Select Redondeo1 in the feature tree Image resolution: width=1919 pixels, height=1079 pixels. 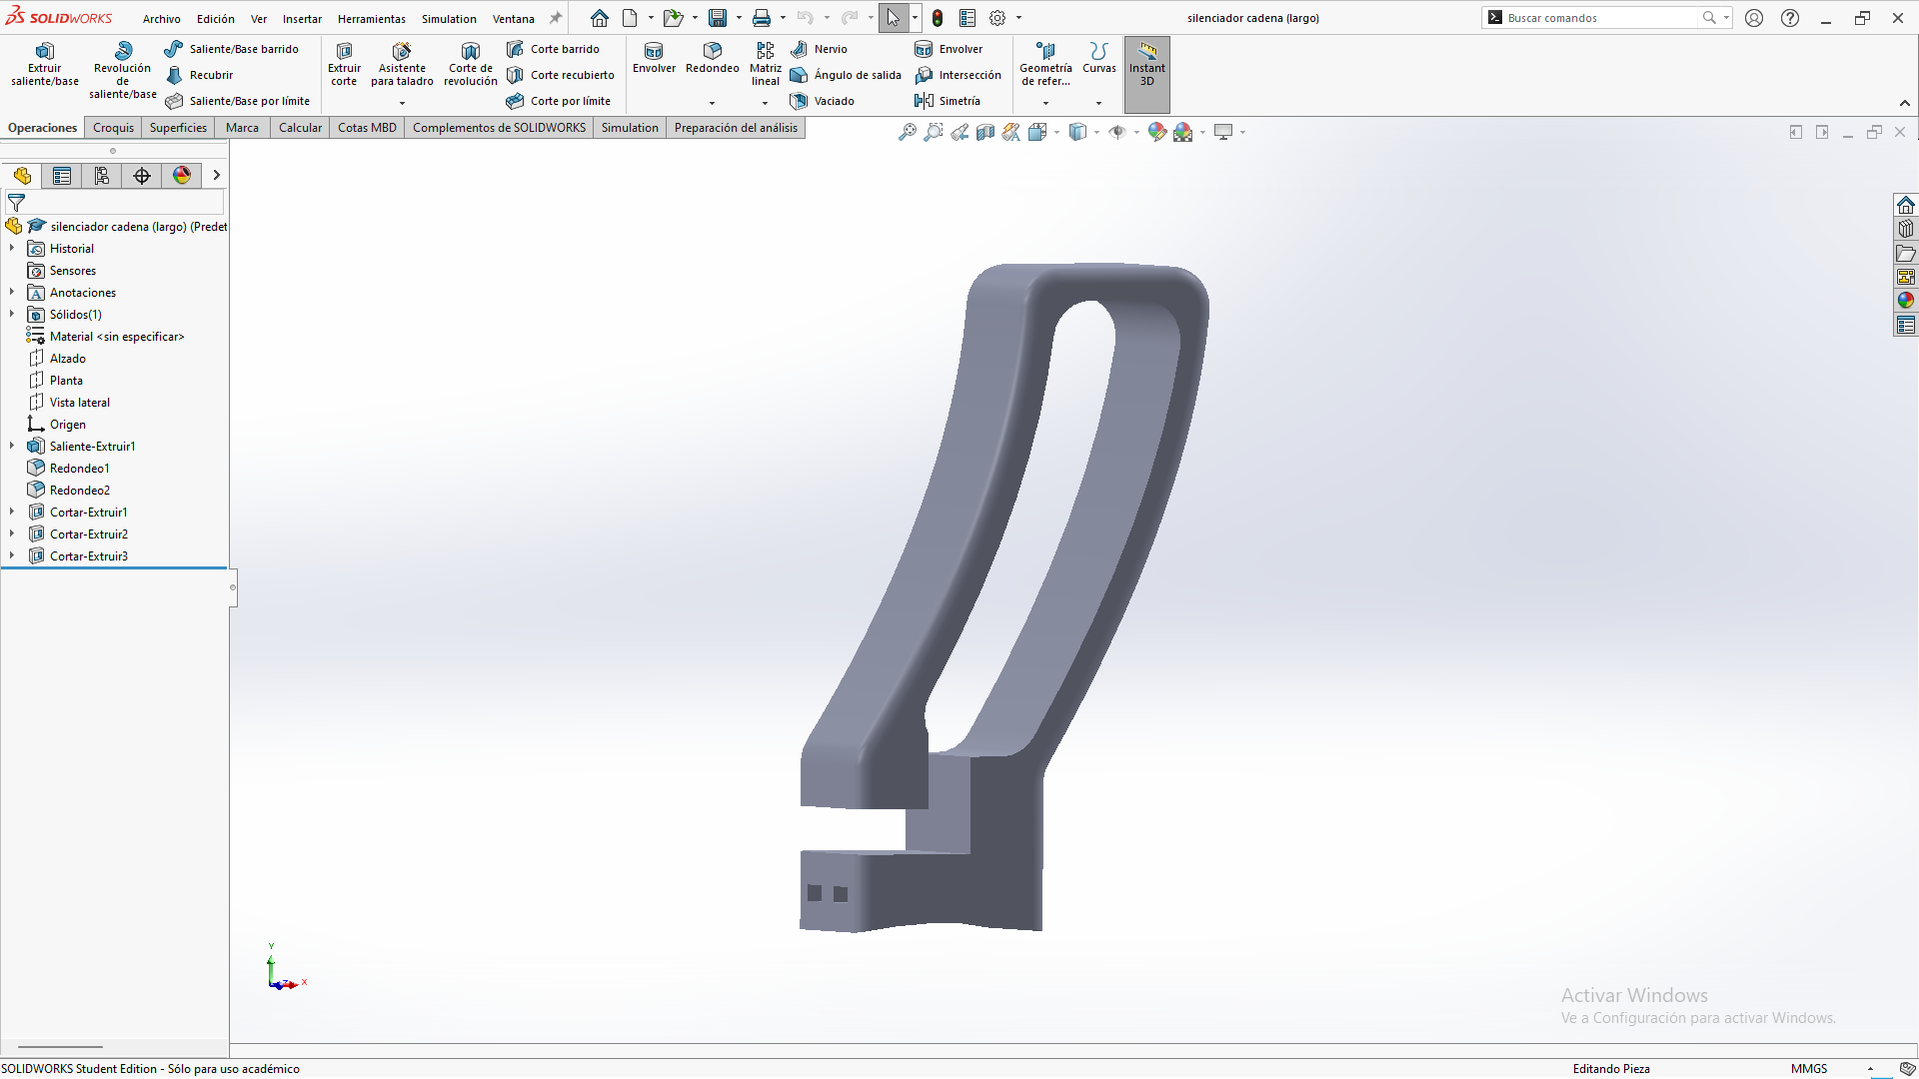click(79, 469)
